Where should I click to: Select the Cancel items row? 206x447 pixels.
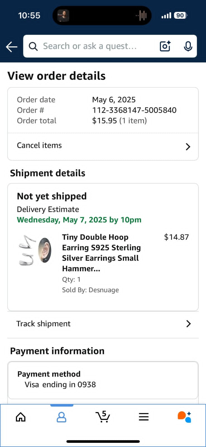coord(103,147)
